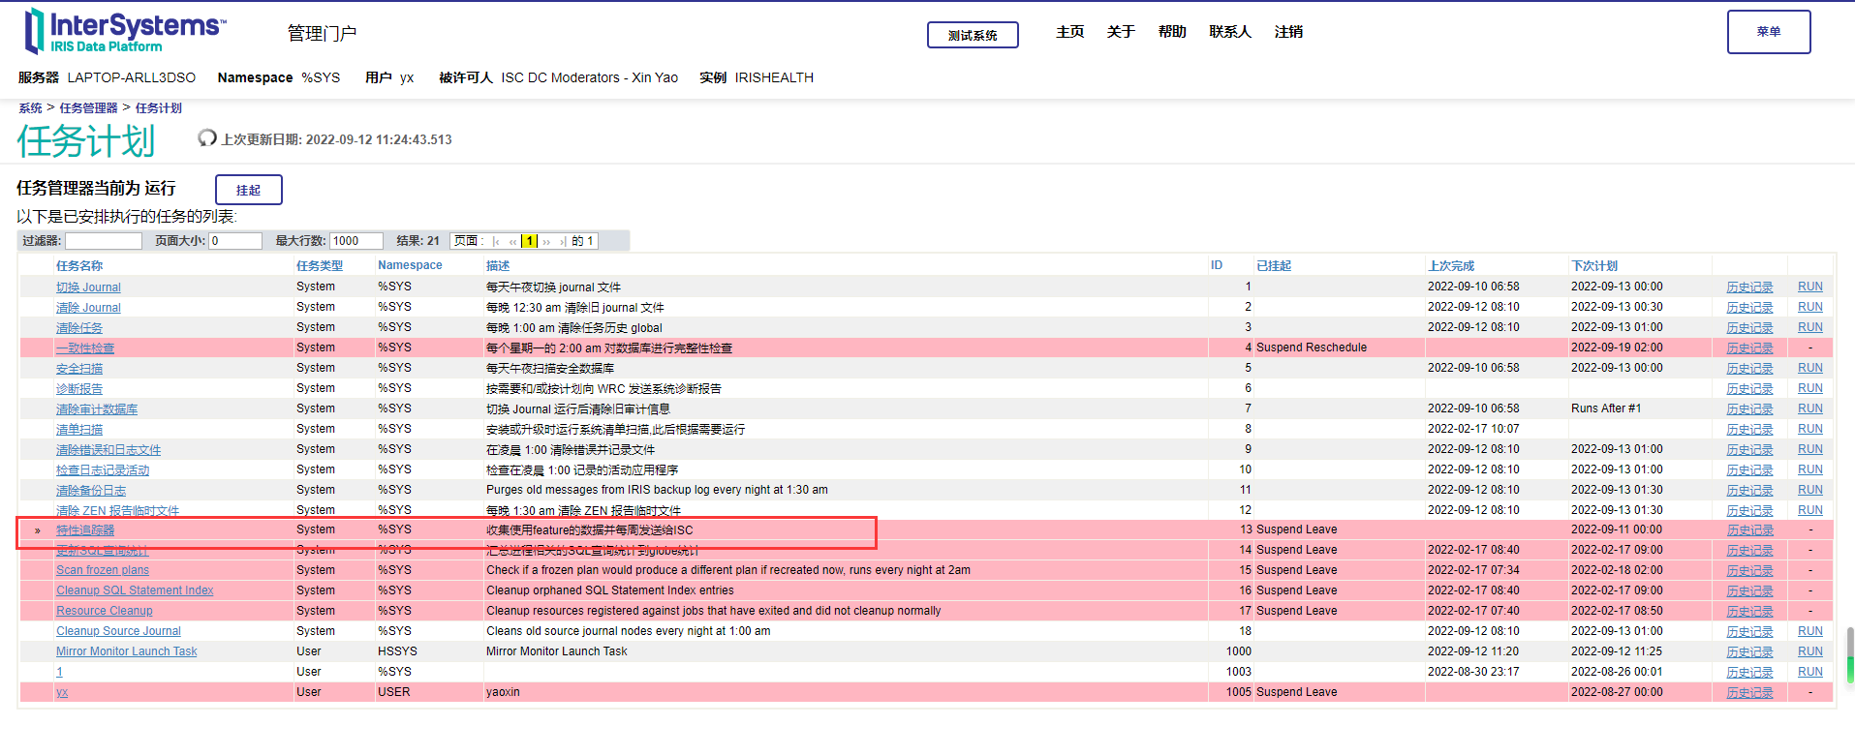The width and height of the screenshot is (1855, 756).
Task: Open the 菜单 menu button
Action: click(1769, 32)
